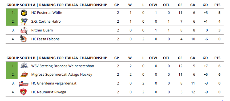Image resolution: width=230 pixels, height=101 pixels.
Task: Click the Rittner Buam team logo
Action: click(x=24, y=30)
